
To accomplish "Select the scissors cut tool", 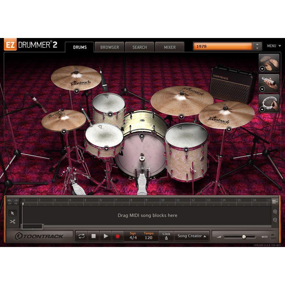I will click(x=12, y=222).
